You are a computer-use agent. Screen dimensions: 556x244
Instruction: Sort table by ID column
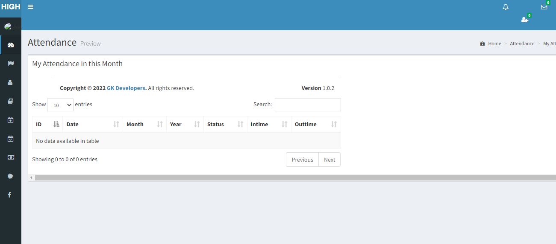tap(47, 124)
